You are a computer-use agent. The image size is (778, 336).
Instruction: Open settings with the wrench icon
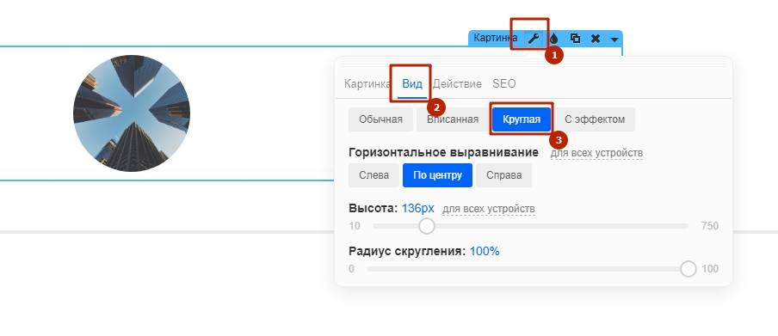click(534, 38)
